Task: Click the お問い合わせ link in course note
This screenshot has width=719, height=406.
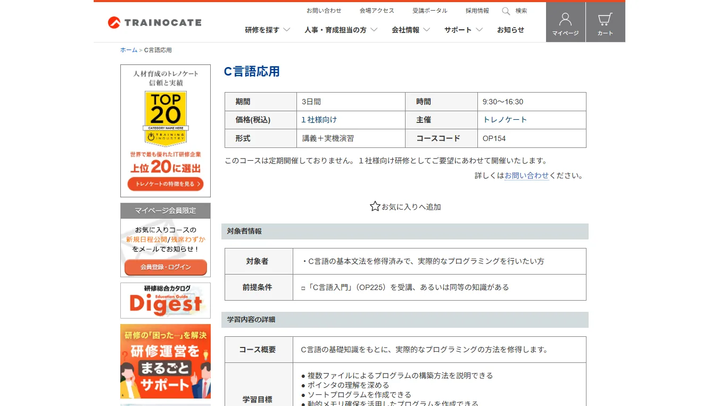Action: [526, 176]
